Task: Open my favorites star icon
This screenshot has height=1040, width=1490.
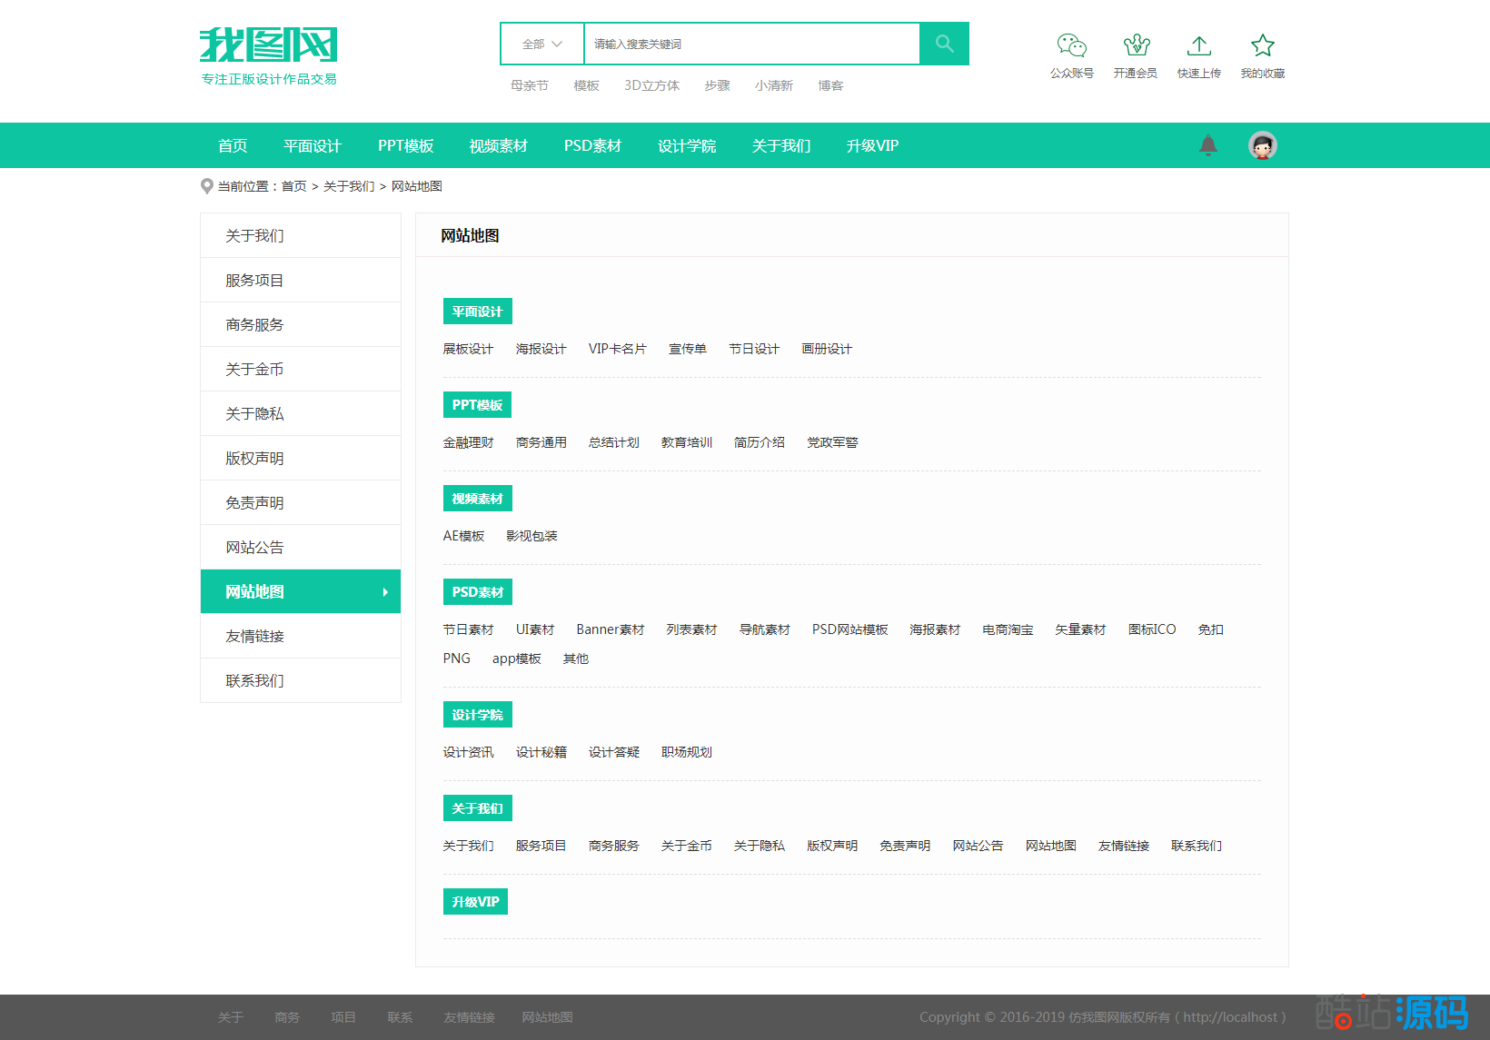Action: click(1262, 45)
